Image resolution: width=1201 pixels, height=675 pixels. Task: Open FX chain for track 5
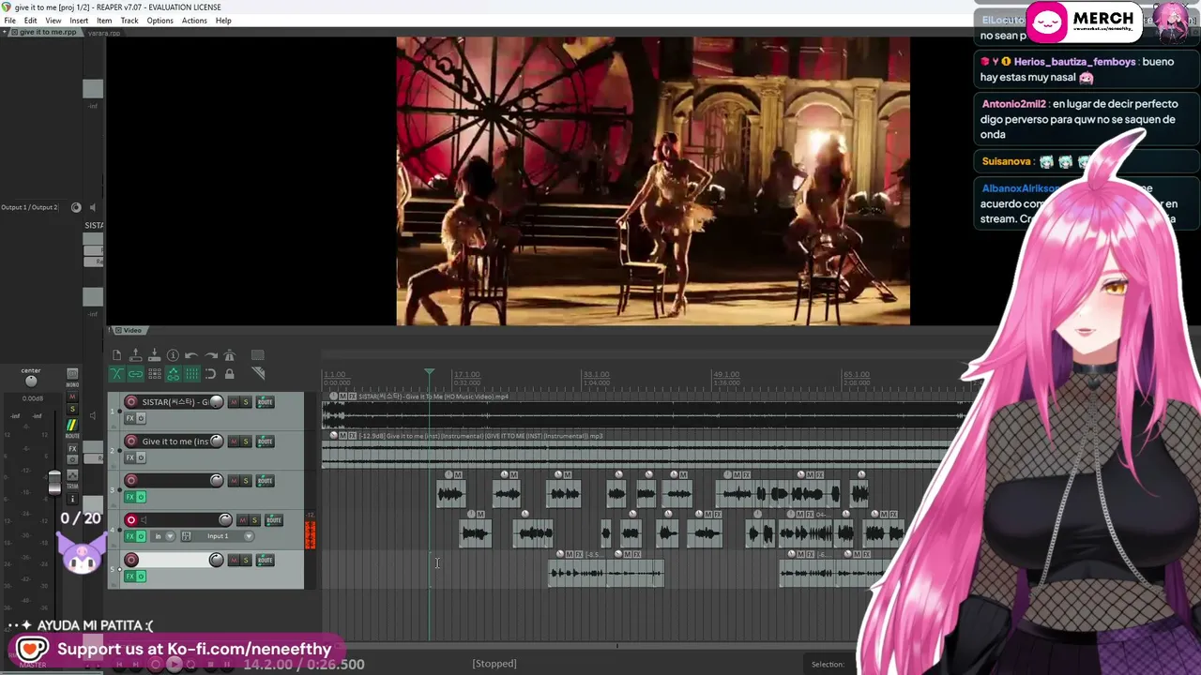[130, 576]
